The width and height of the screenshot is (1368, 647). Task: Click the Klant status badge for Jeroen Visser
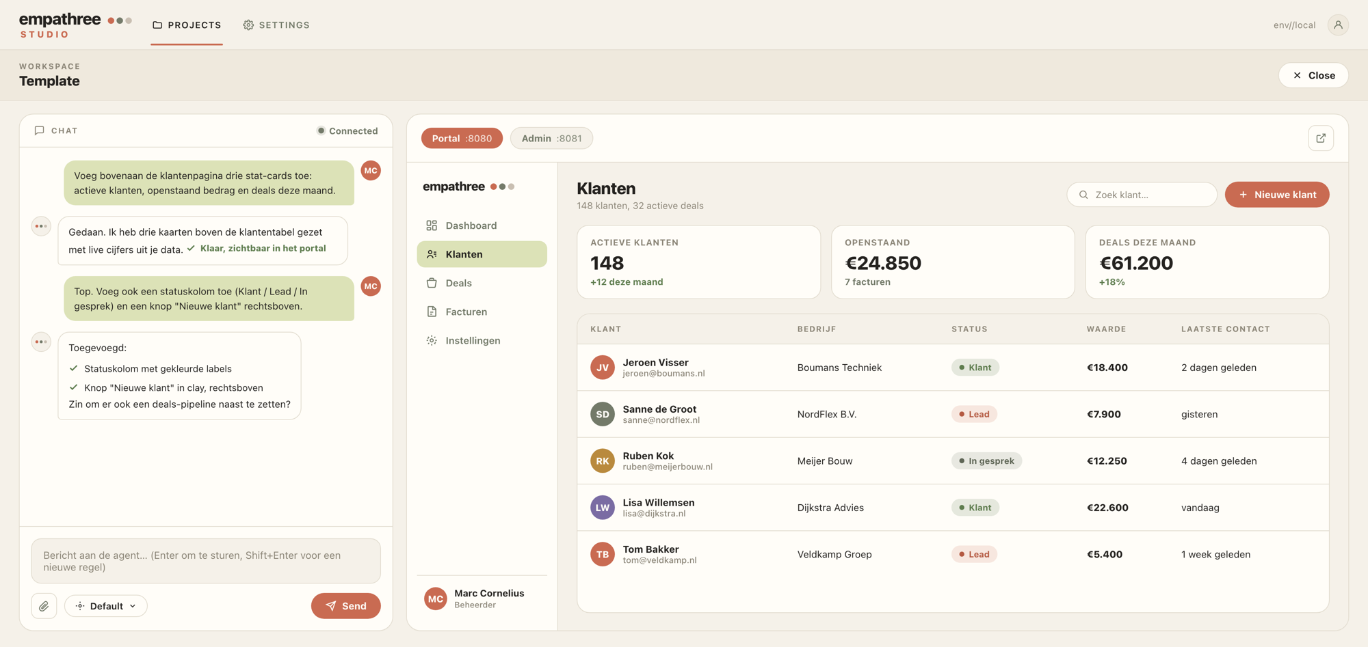pos(975,368)
